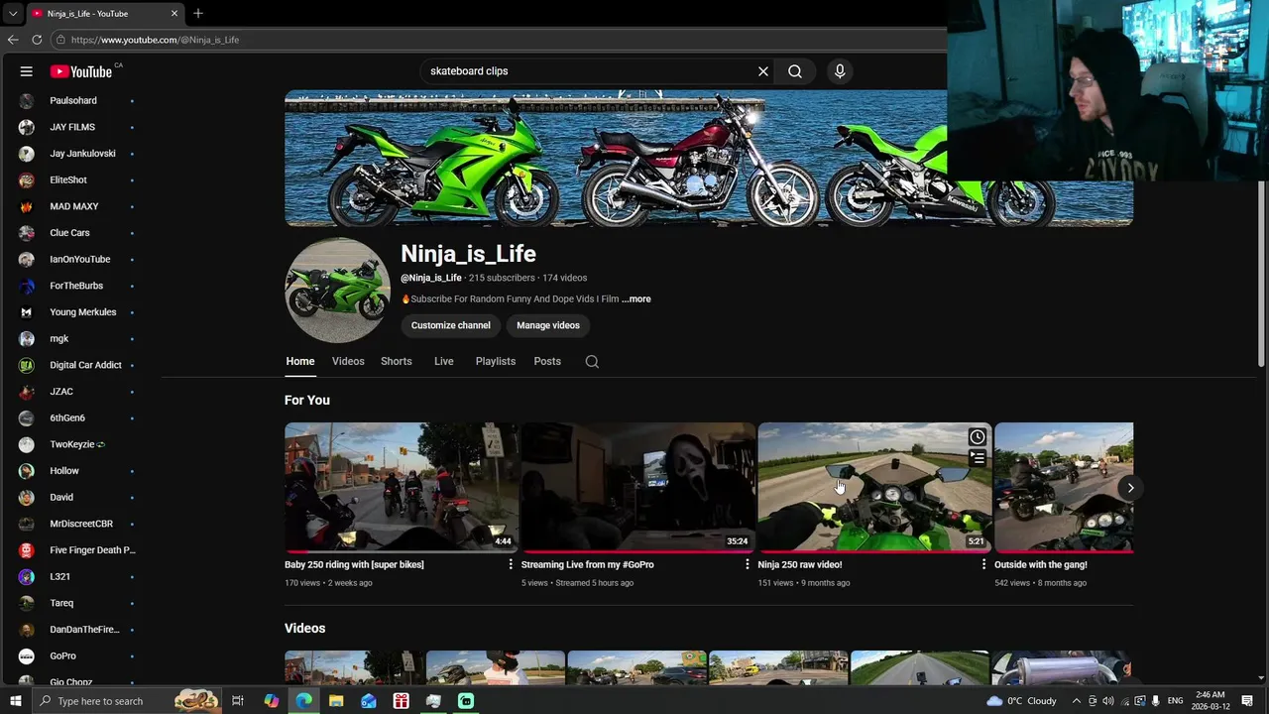Image resolution: width=1269 pixels, height=714 pixels.
Task: Run the search with the magnifier button
Action: click(795, 71)
